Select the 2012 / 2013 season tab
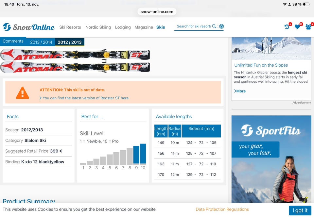This screenshot has width=314, height=218. tap(69, 42)
